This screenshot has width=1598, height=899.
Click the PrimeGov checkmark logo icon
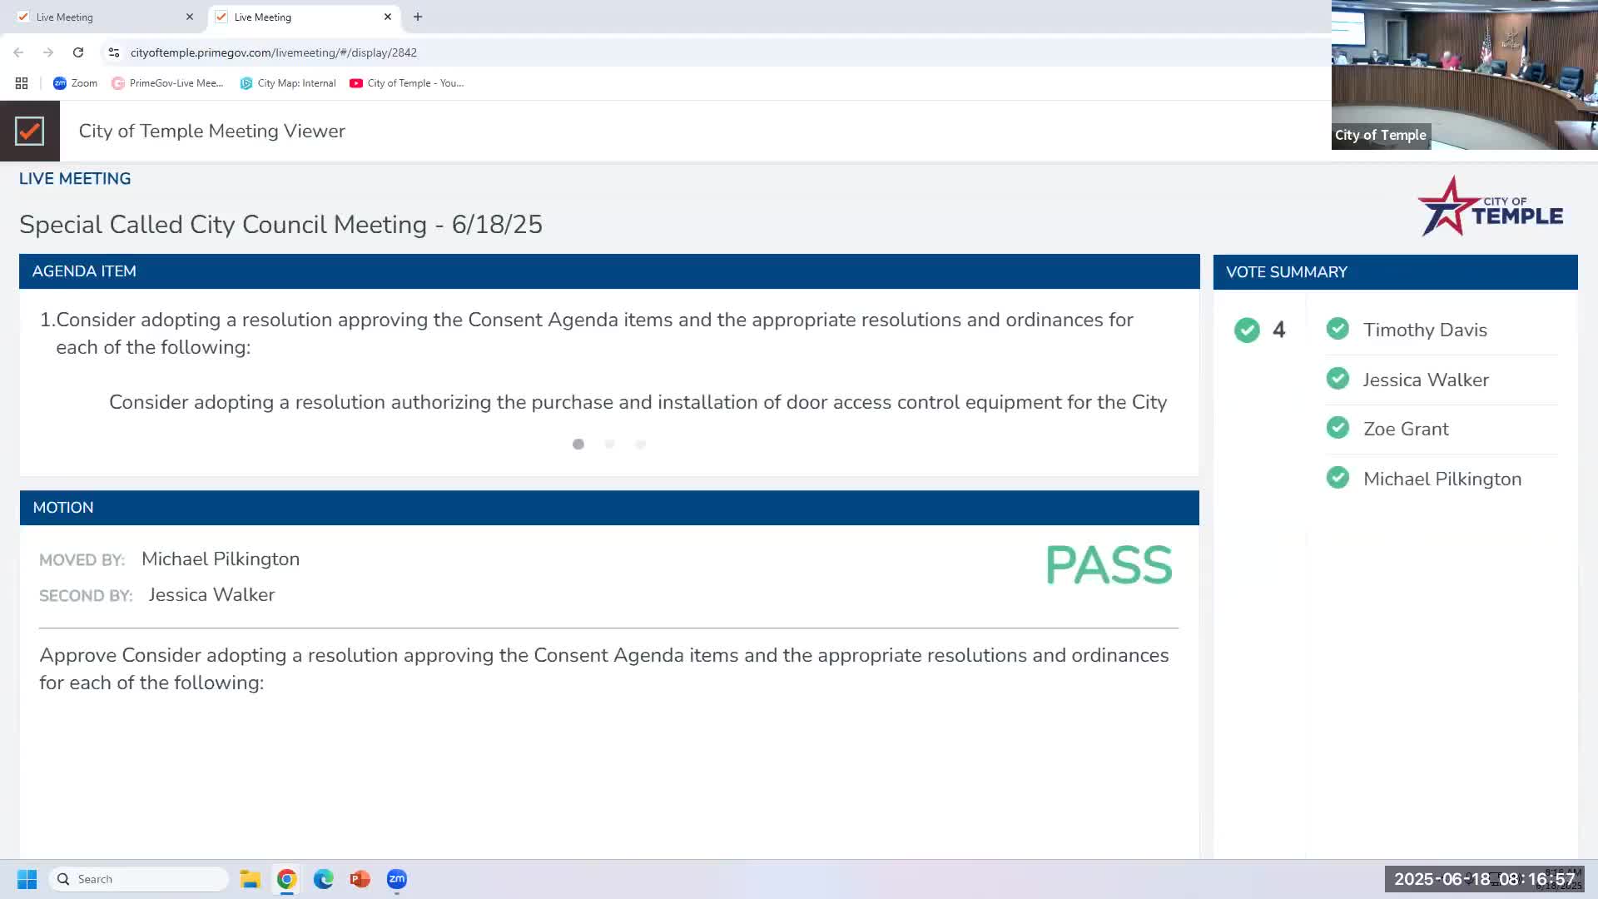pyautogui.click(x=29, y=131)
